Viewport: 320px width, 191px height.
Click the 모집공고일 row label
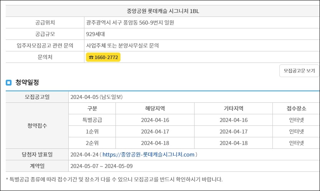click(37, 97)
